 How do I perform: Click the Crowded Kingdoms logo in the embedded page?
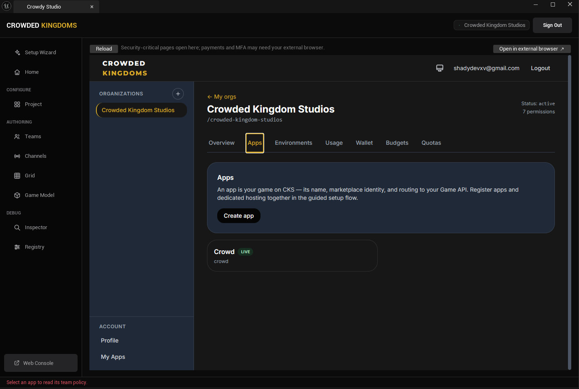(x=125, y=68)
